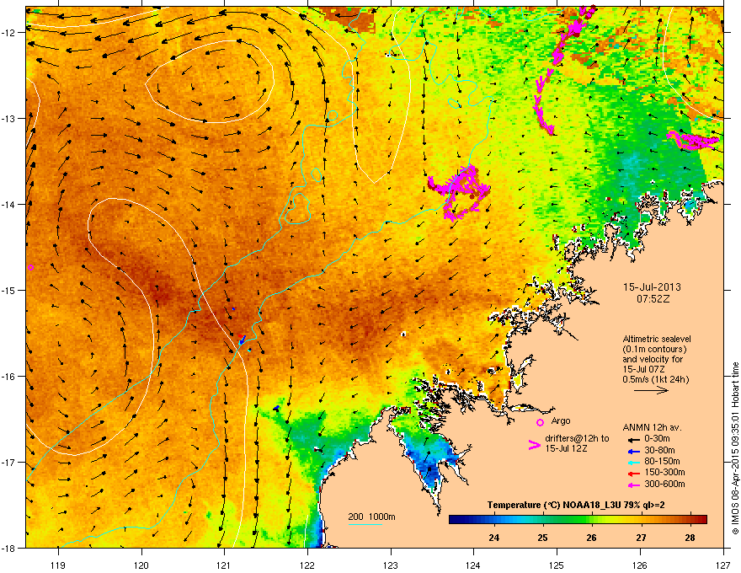Screen dimensions: 741x573
Task: Click the 'drifters@12h to' legend label
Action: coord(577,438)
